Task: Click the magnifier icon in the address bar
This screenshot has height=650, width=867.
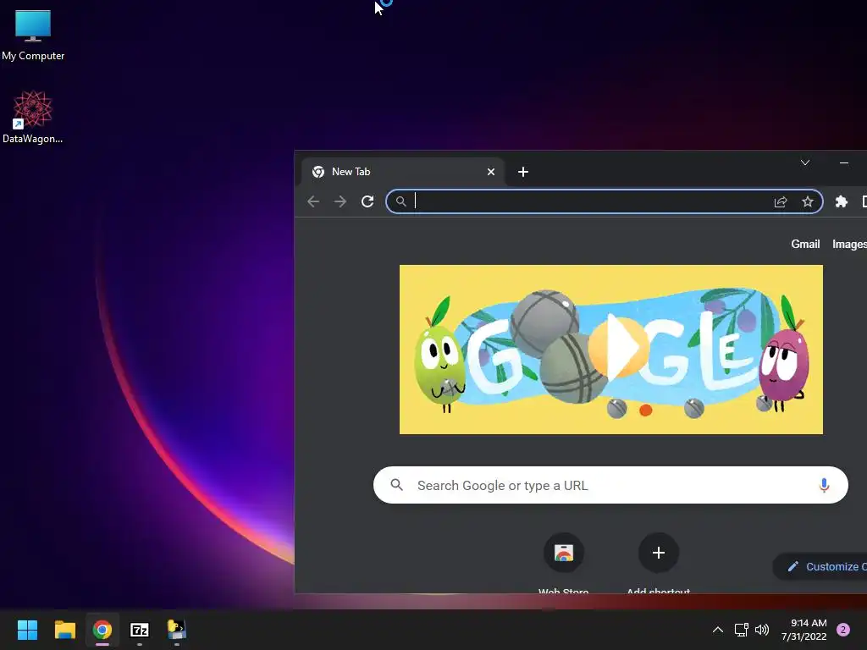Action: (400, 201)
